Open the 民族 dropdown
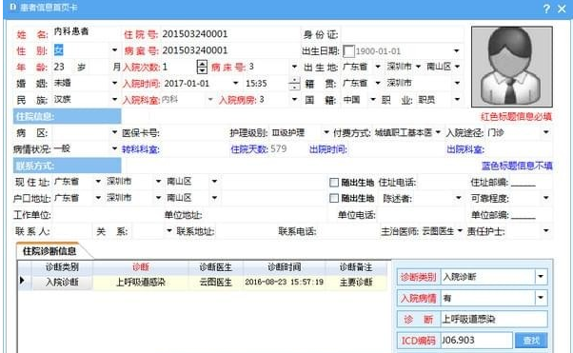573x353 pixels. [115, 99]
